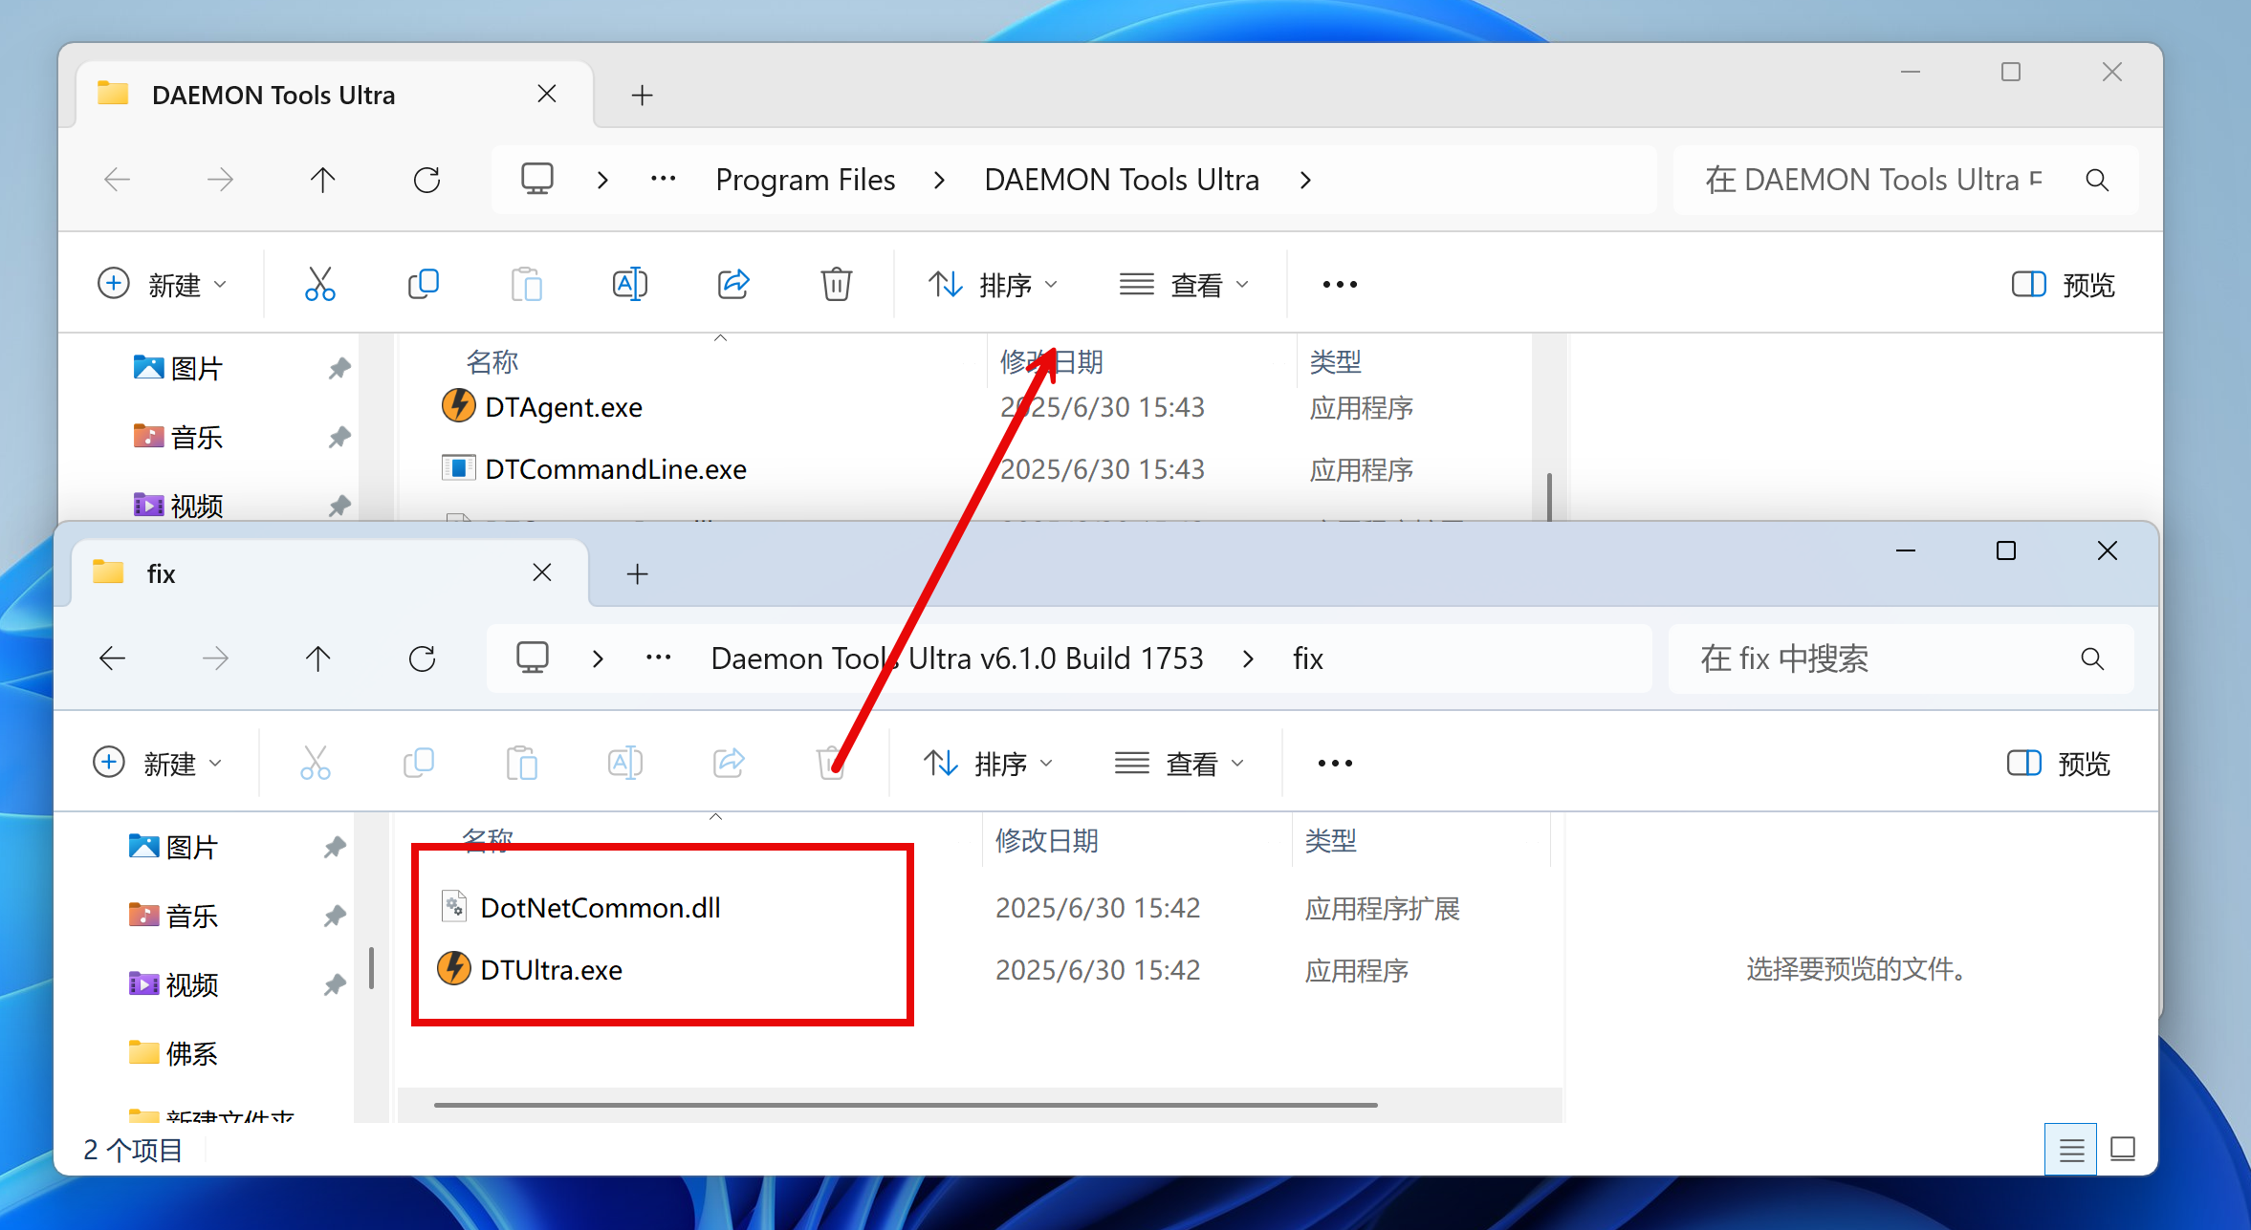The image size is (2251, 1230).
Task: Select the DAEMON Tools Ultra tab
Action: [x=273, y=96]
